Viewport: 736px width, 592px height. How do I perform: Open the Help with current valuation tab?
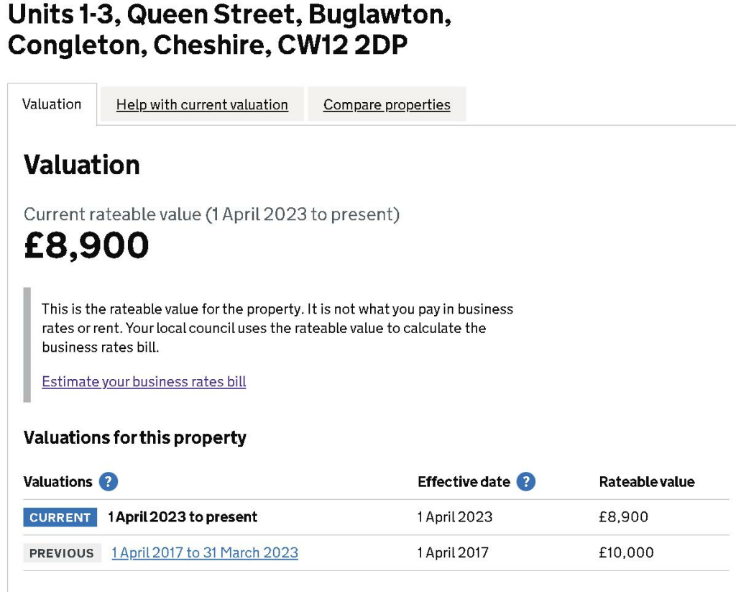point(203,105)
